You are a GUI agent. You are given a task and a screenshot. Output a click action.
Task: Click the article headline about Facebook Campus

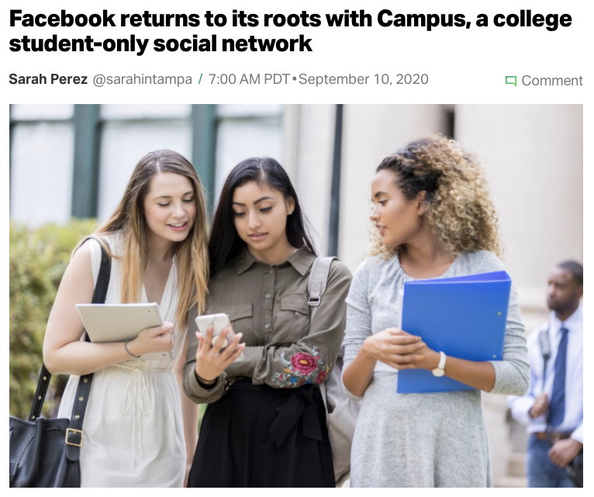pos(290,31)
